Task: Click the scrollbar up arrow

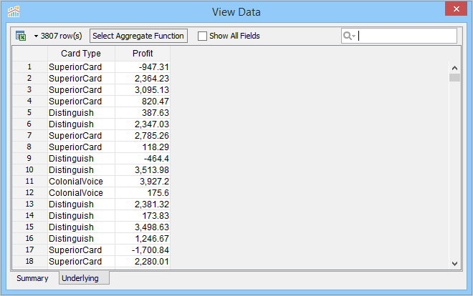Action: pyautogui.click(x=454, y=66)
